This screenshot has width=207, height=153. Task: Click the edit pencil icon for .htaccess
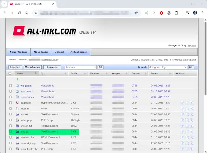click(182, 103)
